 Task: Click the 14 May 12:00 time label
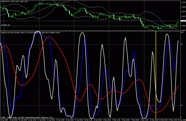(x=172, y=120)
